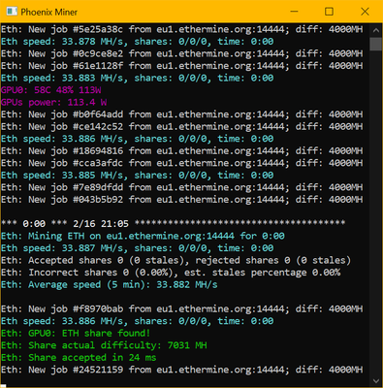
Task: Click the Average speed (5 min) line
Action: click(x=110, y=285)
